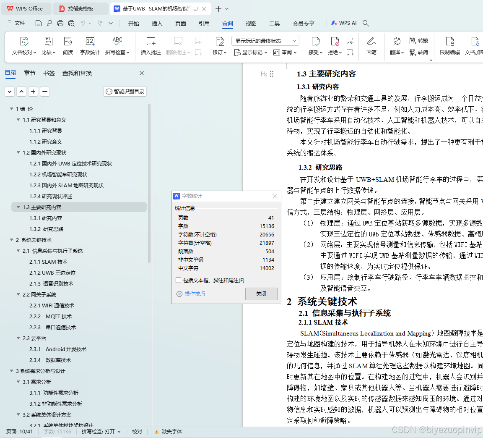The image size is (483, 438).
Task: Jump to 2.1.2 UWB 三边定位 heading
Action: pos(52,273)
